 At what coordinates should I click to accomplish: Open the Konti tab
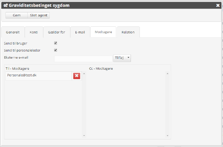34,32
